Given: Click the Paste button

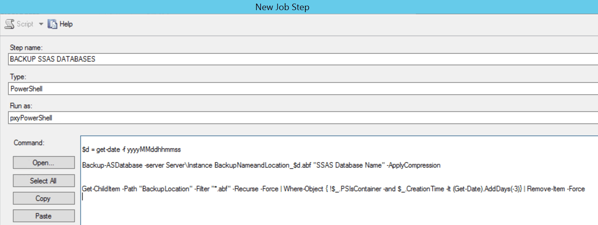Looking at the screenshot, I should click(44, 216).
